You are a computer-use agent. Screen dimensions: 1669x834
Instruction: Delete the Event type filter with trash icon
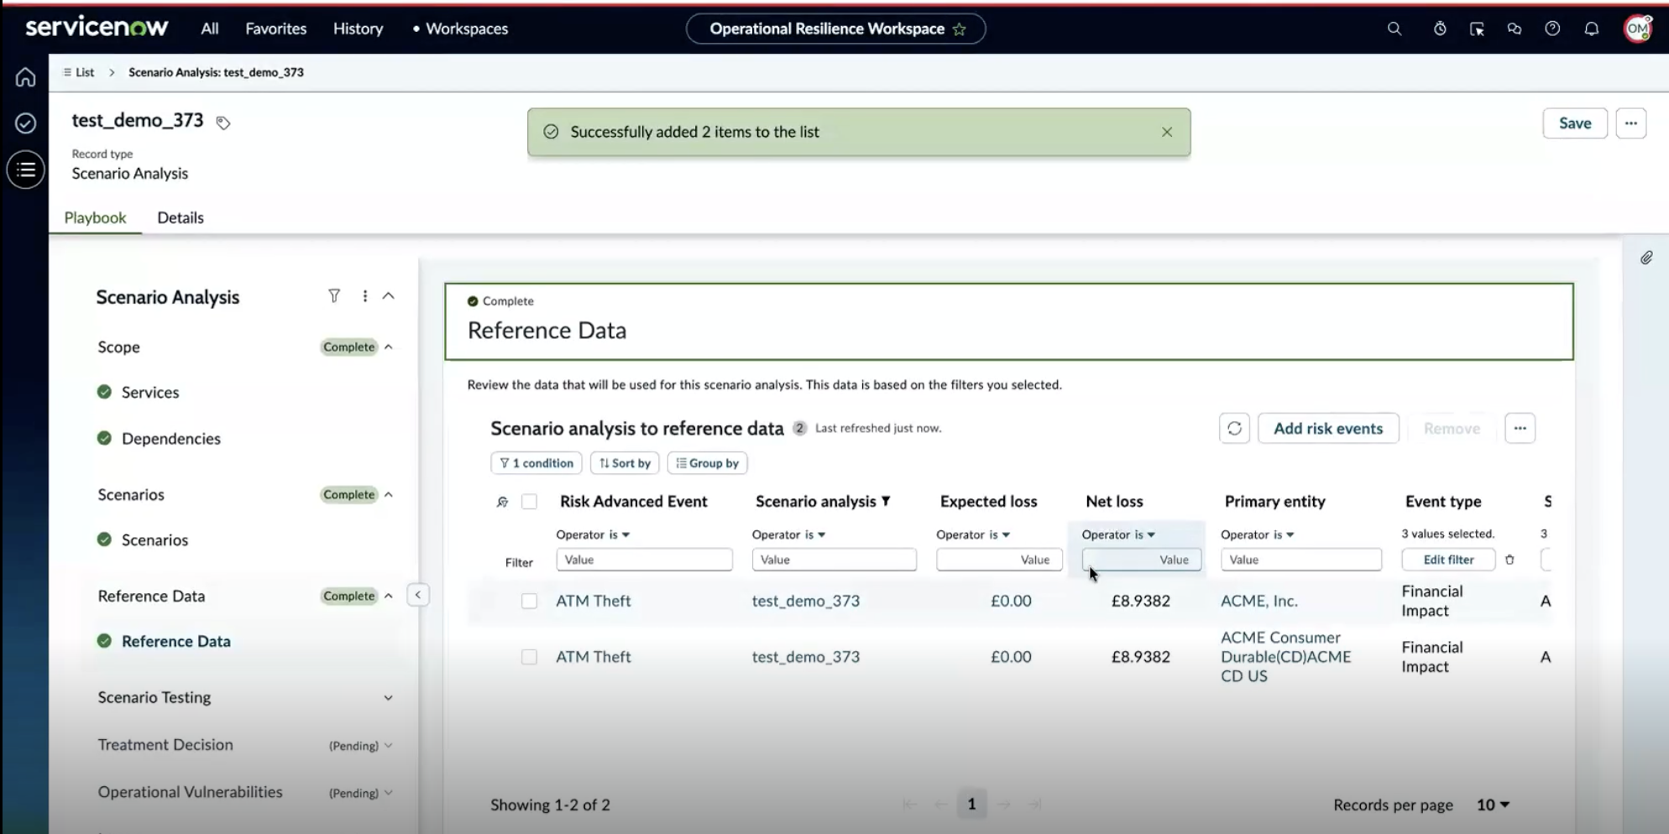1509,560
